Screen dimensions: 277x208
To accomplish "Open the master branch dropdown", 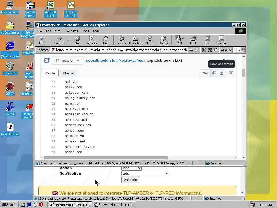I will pos(68,60).
